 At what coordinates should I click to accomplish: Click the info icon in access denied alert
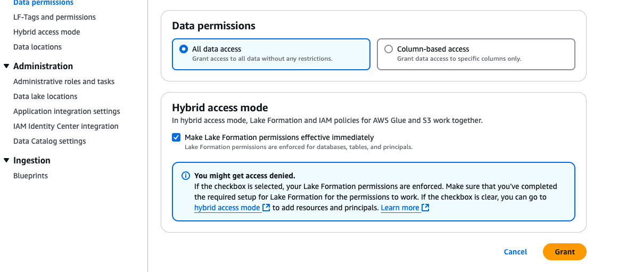[186, 176]
